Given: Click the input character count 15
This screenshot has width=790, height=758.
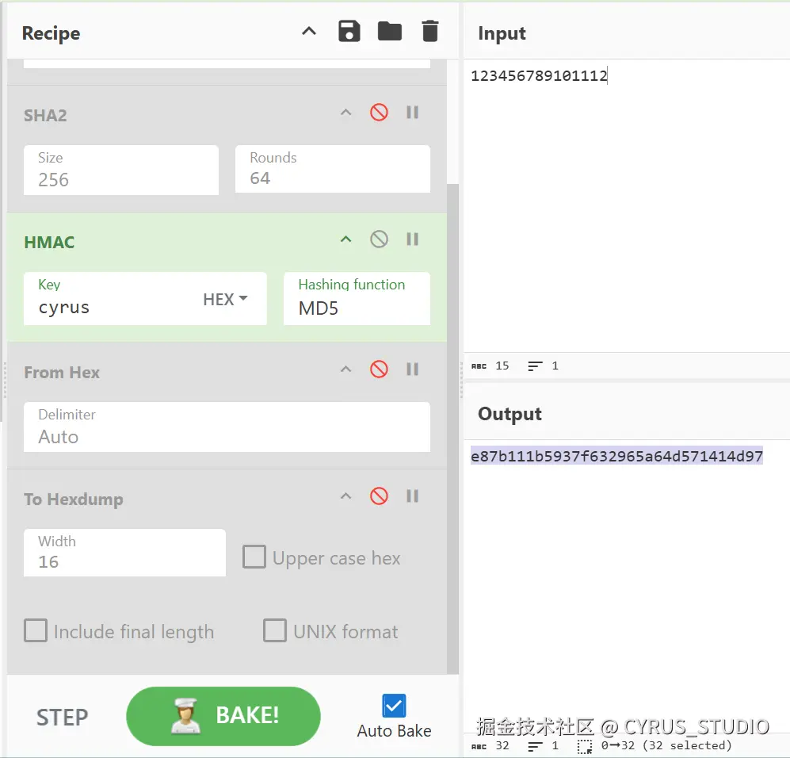Looking at the screenshot, I should click(490, 366).
